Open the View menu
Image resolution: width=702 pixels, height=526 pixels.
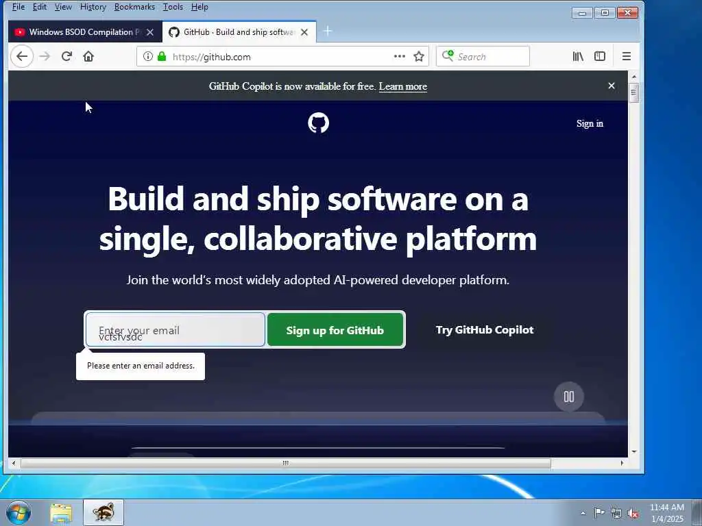click(x=63, y=7)
